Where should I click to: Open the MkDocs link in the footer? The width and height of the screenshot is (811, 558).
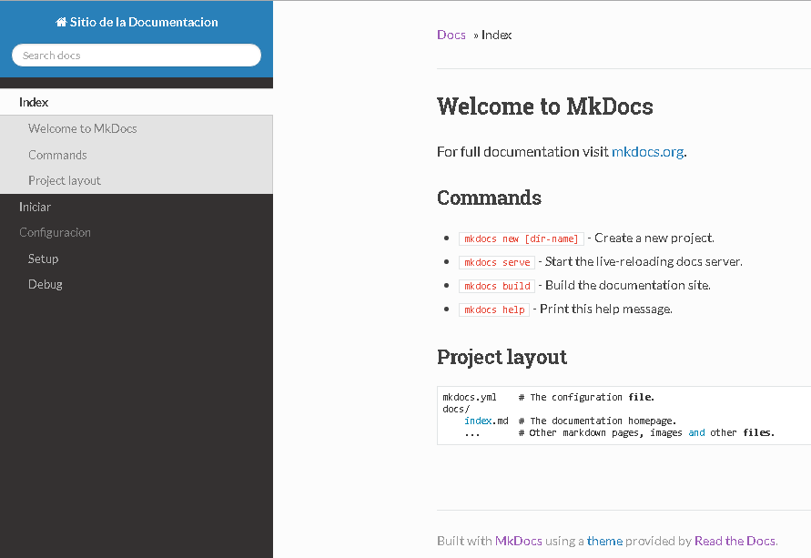[519, 540]
